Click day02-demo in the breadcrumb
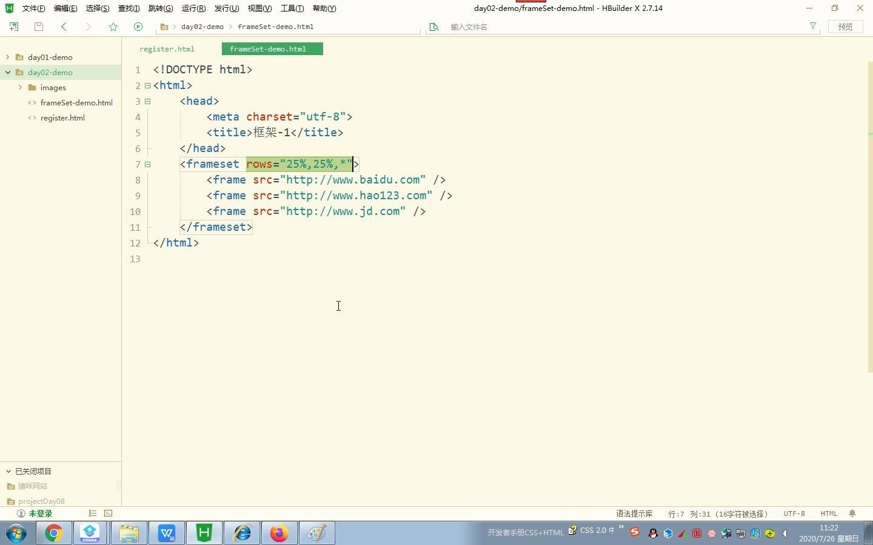Viewport: 873px width, 545px height. coord(202,27)
